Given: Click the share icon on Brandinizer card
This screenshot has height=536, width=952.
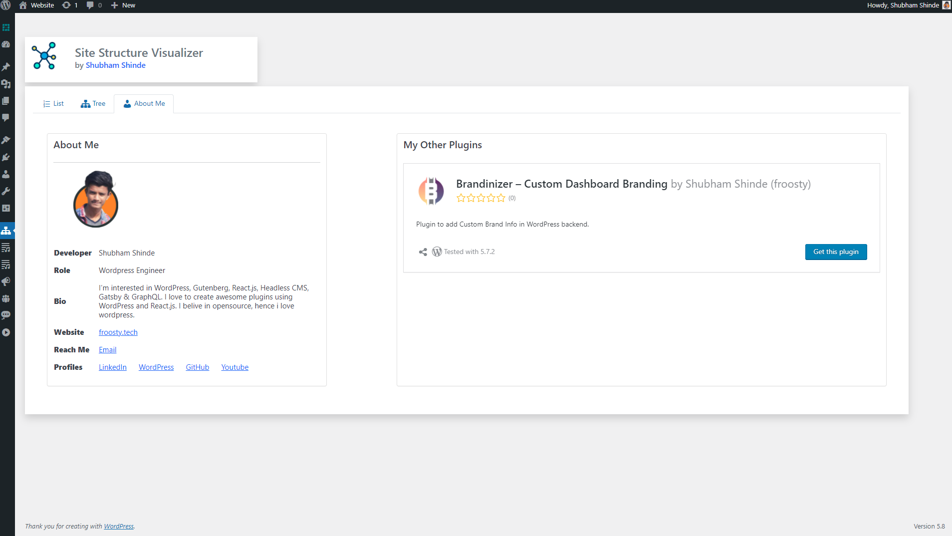Looking at the screenshot, I should point(423,252).
